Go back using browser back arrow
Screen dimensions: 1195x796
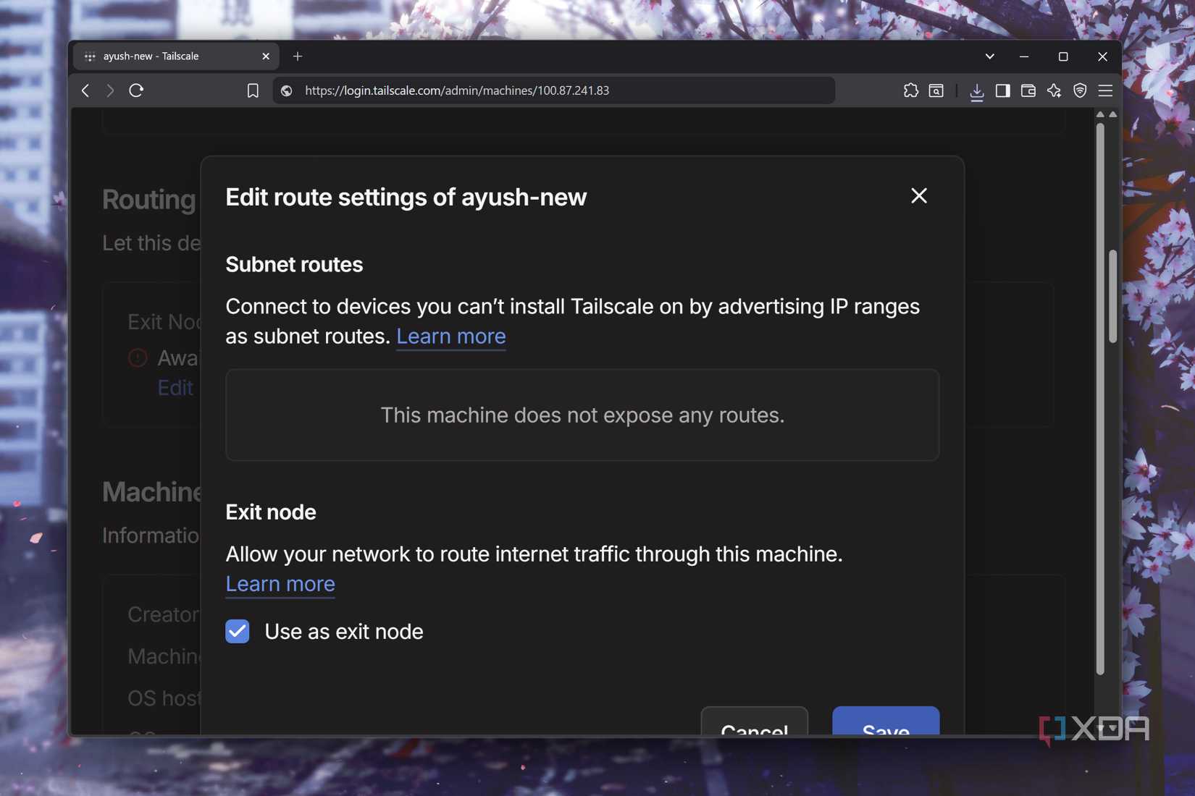85,90
